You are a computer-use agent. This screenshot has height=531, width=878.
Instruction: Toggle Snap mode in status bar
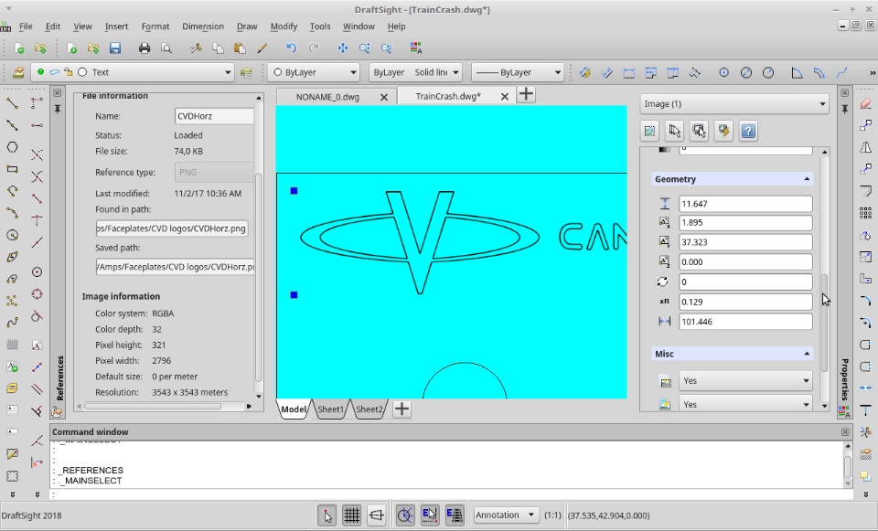[x=327, y=515]
